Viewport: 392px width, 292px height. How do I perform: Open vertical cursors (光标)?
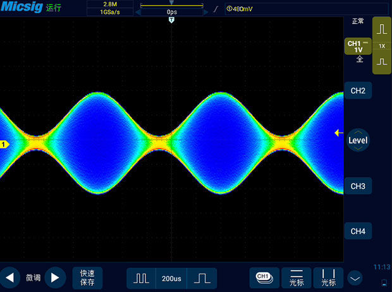(x=329, y=277)
